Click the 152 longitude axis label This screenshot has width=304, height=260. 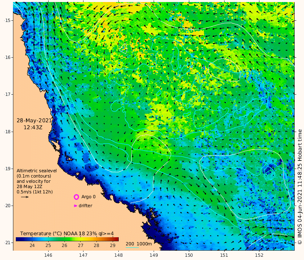pos(259,255)
